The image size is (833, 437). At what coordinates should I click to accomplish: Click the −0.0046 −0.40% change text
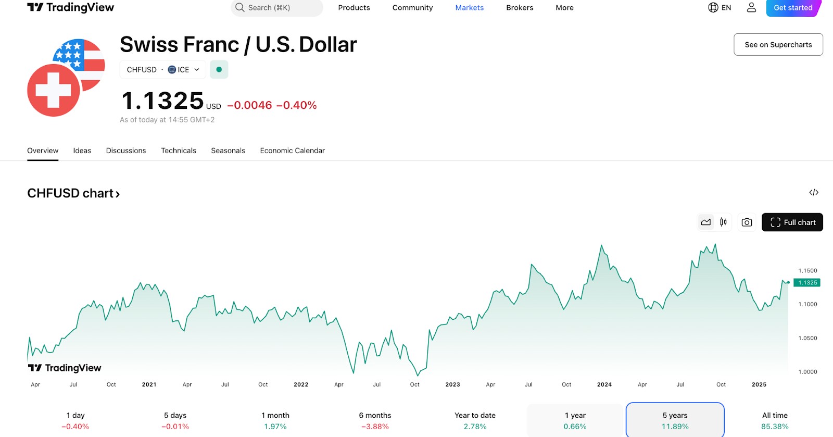pos(272,105)
